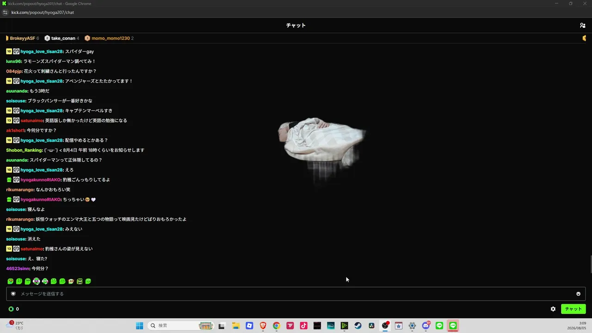Screen dimensions: 592x333
Task: Insert the sixth smiling green emote
Action: coord(54,281)
